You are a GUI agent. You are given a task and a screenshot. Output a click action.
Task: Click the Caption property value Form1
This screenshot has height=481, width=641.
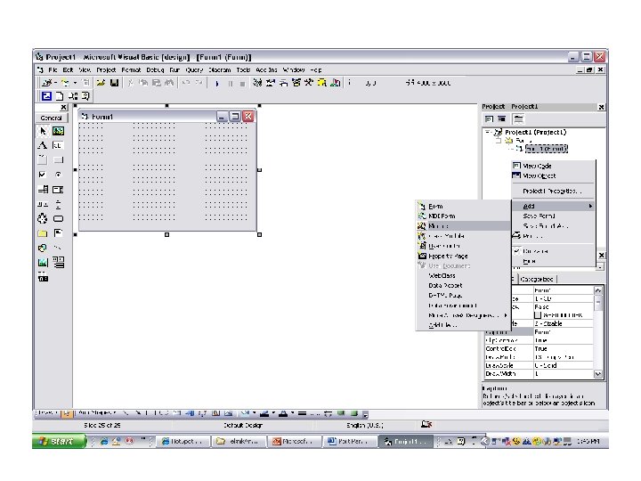pos(564,332)
